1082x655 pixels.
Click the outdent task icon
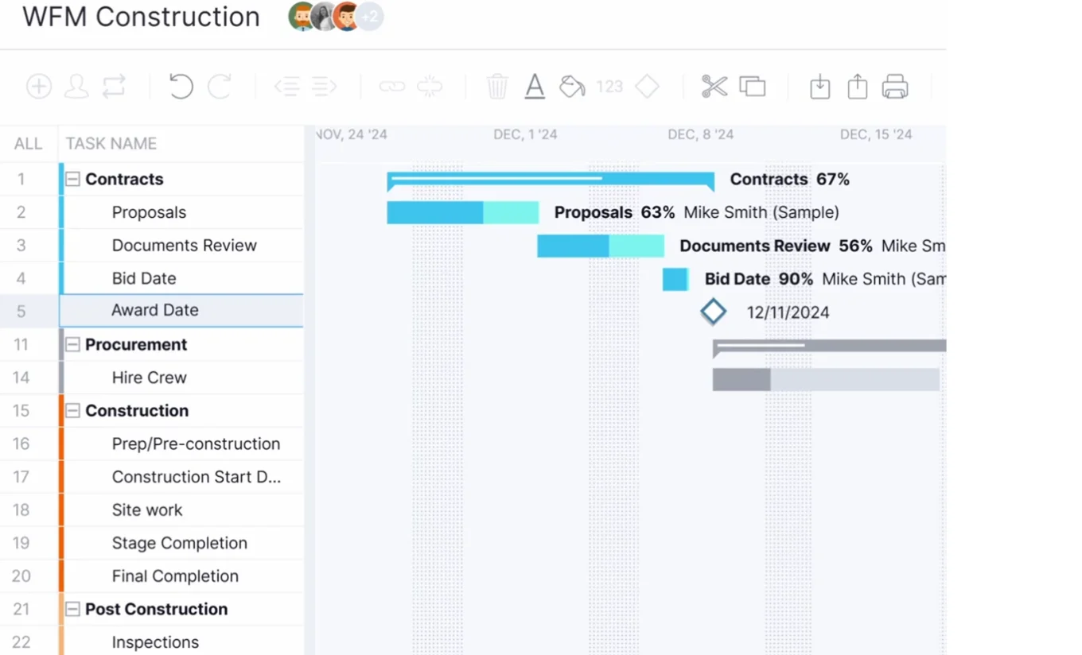pos(287,86)
